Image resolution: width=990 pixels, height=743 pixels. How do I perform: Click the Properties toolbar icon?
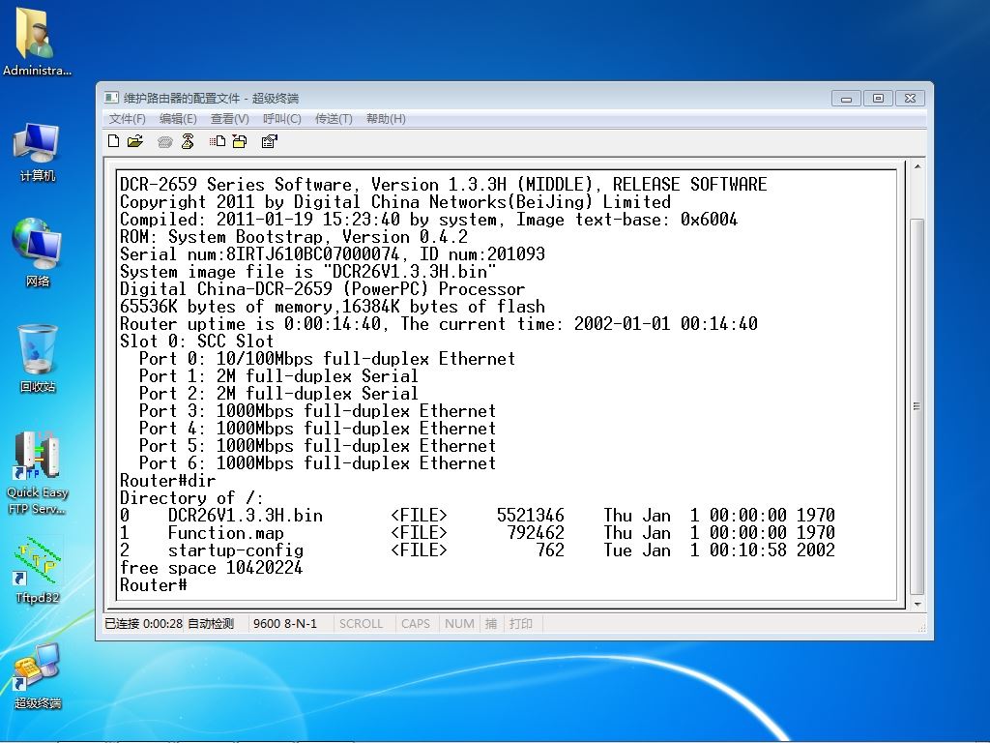pyautogui.click(x=270, y=141)
